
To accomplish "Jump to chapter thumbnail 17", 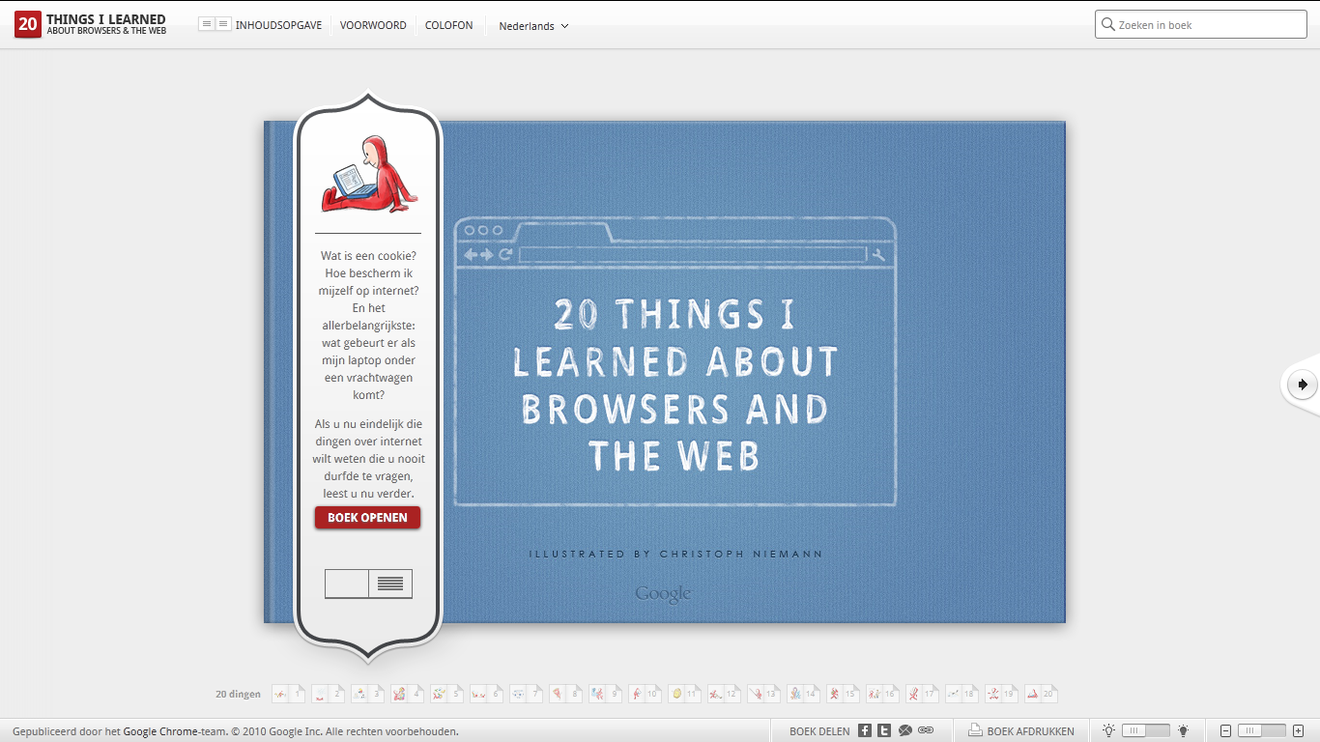I will pyautogui.click(x=923, y=694).
